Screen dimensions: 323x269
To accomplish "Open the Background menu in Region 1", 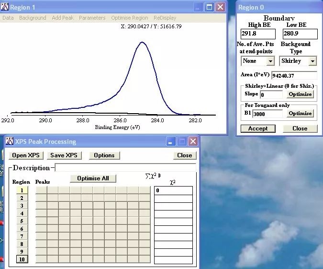I will pyautogui.click(x=33, y=18).
